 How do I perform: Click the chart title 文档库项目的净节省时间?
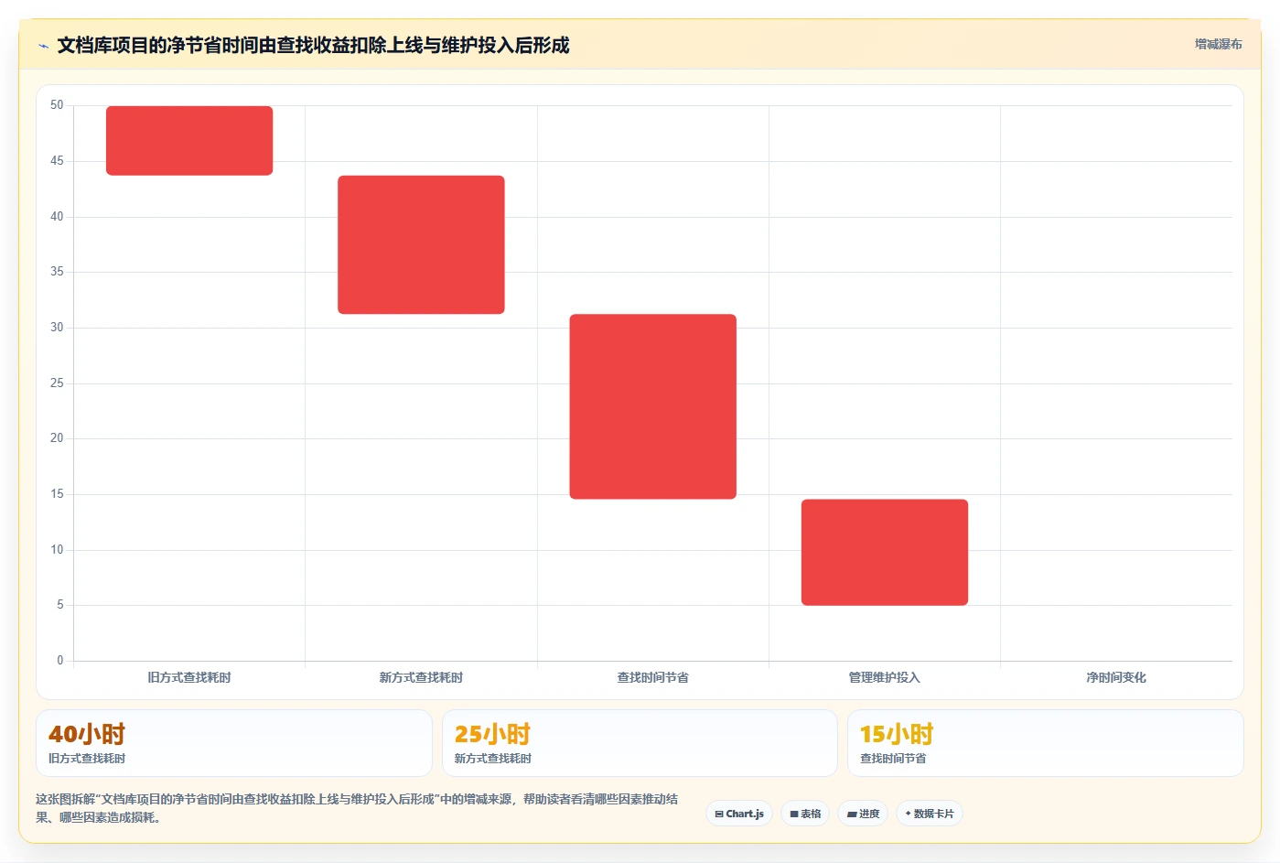tap(313, 45)
